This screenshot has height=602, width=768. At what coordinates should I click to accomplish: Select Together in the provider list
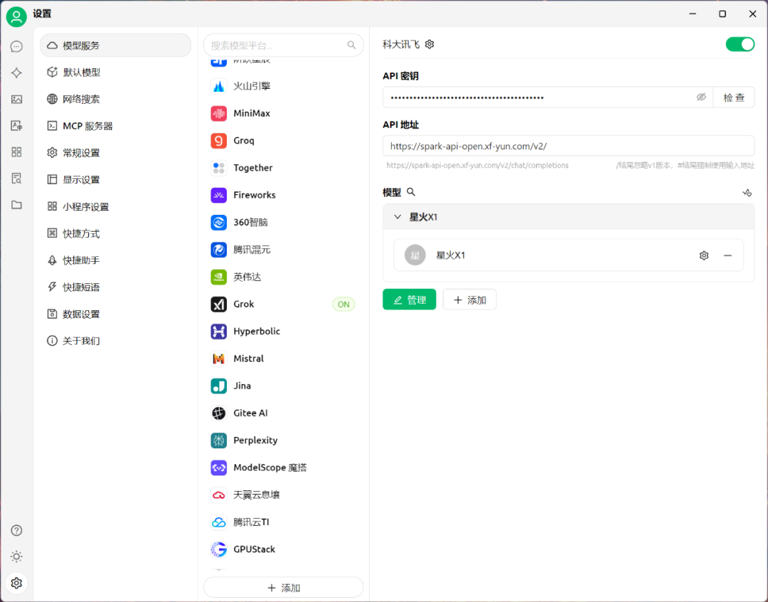tap(282, 168)
